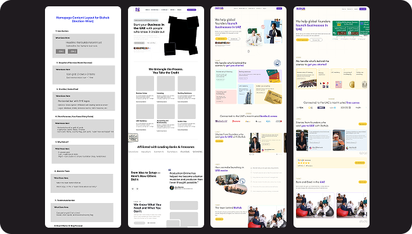Click the 'We Know What You Need' heading

[148, 208]
